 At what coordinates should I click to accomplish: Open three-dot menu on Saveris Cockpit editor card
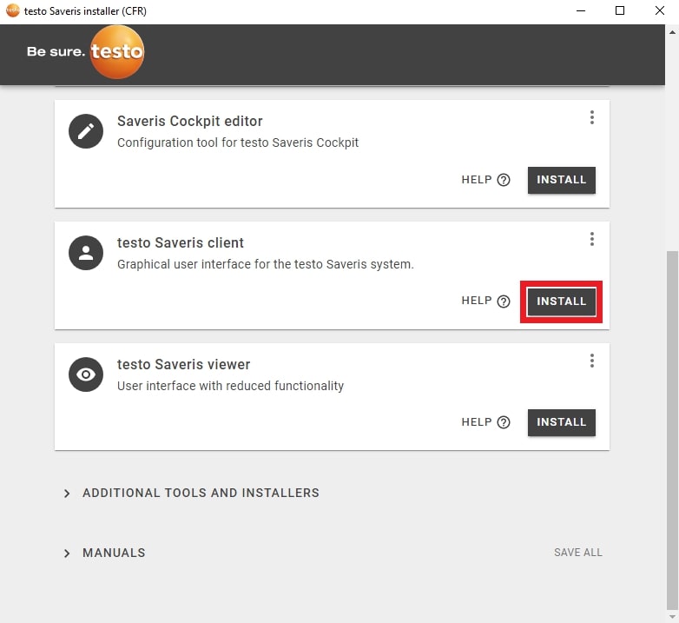(591, 117)
